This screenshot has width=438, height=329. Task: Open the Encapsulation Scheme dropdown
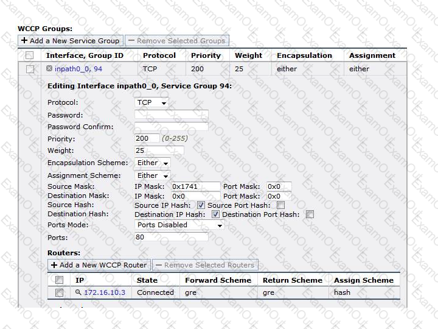153,163
